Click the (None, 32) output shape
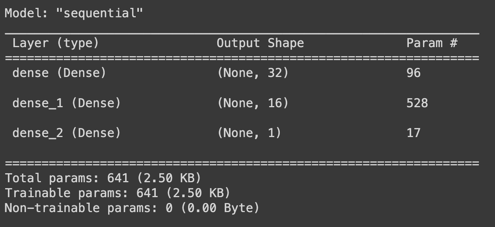Image resolution: width=495 pixels, height=227 pixels. (253, 73)
